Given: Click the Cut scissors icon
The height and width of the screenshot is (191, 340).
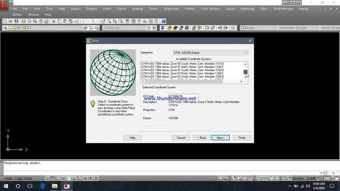Looking at the screenshot, I should click(54, 21).
